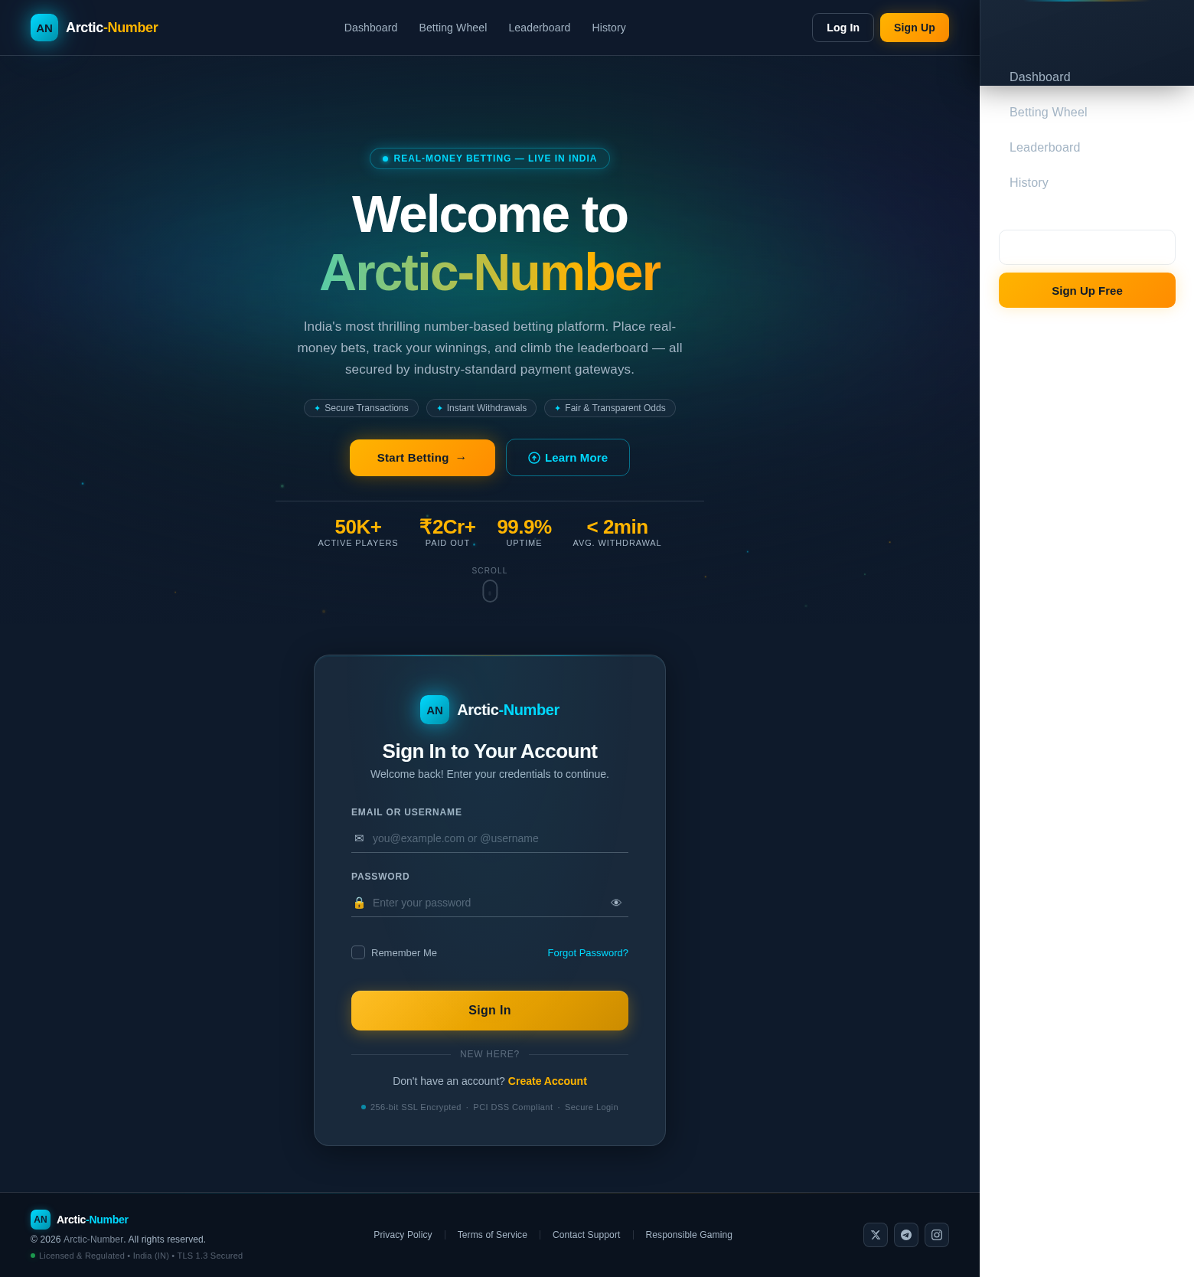Viewport: 1194px width, 1277px height.
Task: Open History in top navigation
Action: pyautogui.click(x=608, y=28)
